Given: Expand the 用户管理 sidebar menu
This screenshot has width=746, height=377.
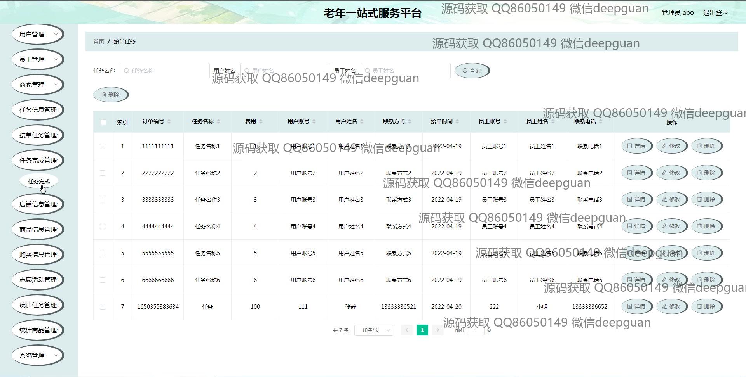Looking at the screenshot, I should point(38,34).
